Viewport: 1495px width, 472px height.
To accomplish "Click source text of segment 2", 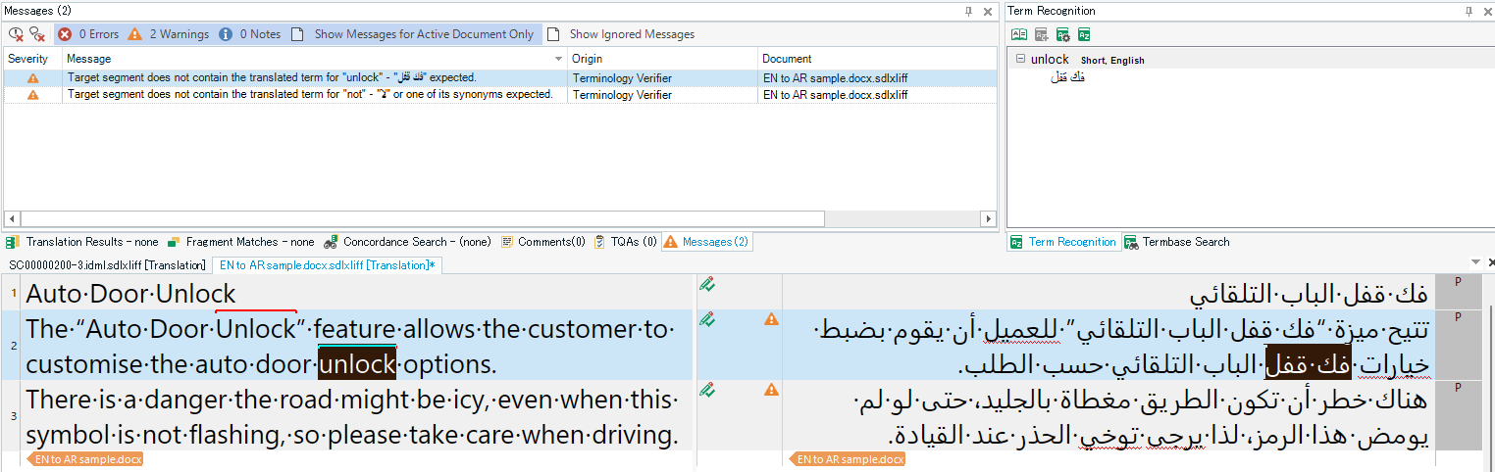I will 350,346.
